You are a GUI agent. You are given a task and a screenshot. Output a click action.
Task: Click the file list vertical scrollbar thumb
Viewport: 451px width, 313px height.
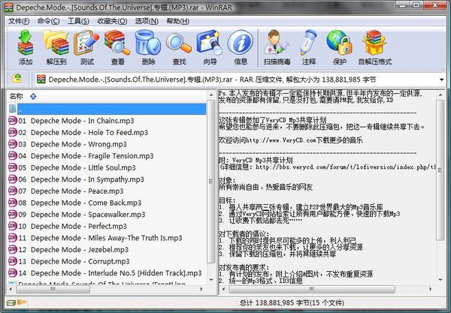point(210,182)
